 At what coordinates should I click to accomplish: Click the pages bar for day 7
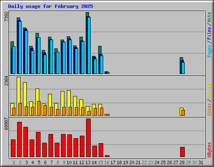click(x=51, y=57)
